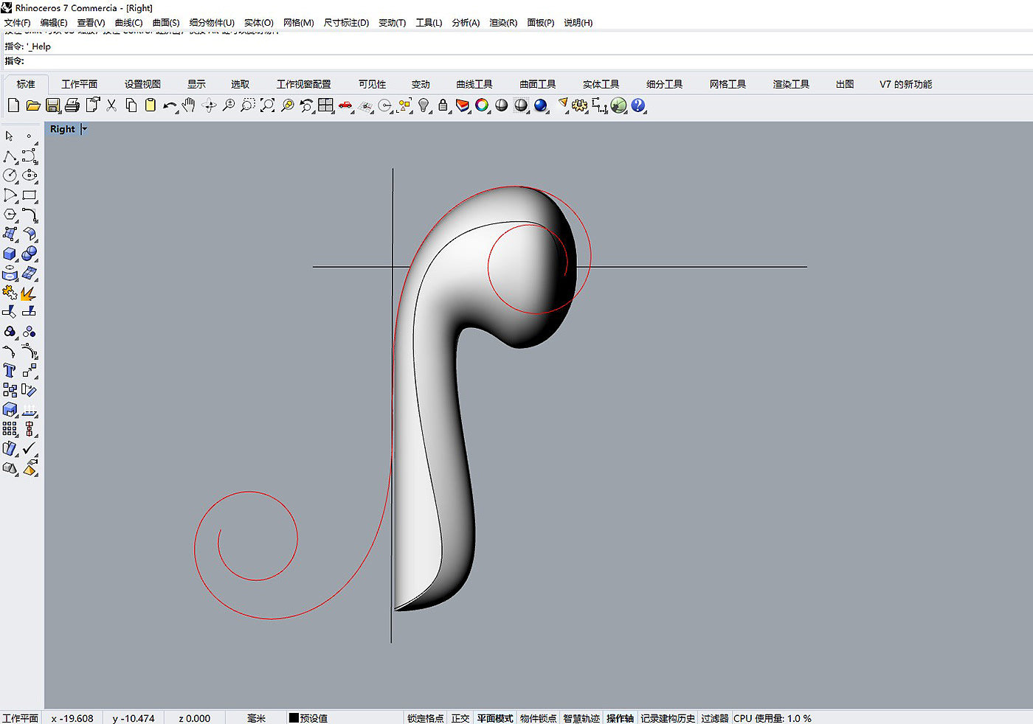Toggle 锁定格点 grid snap
The image size is (1033, 724).
tap(425, 718)
